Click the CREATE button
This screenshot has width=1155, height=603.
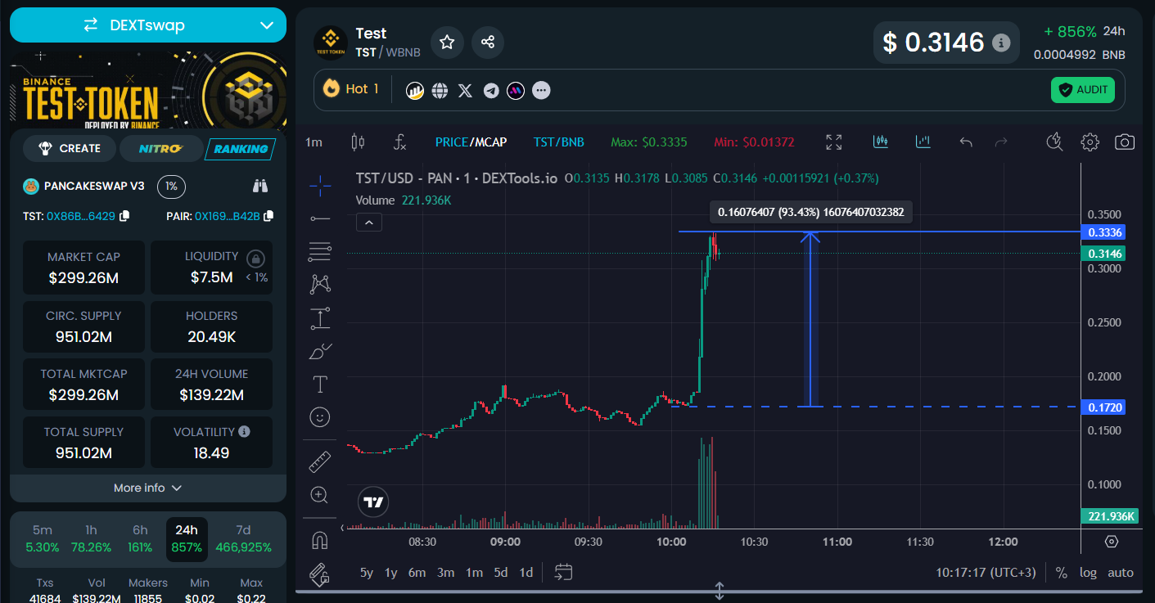pyautogui.click(x=70, y=148)
